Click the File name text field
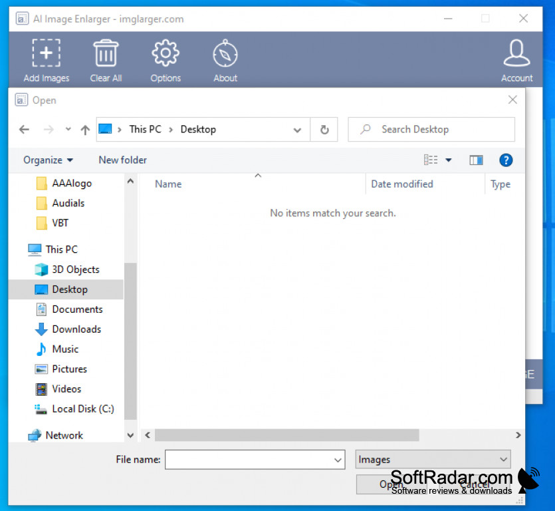This screenshot has width=555, height=511. (248, 459)
